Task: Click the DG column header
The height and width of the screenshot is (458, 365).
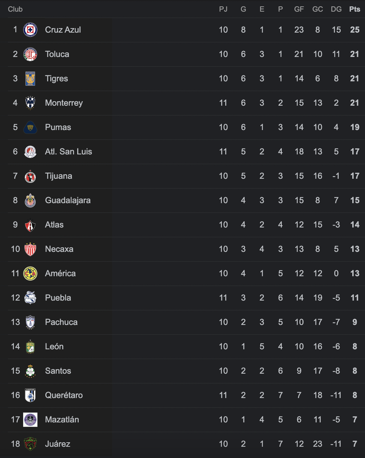Action: click(336, 9)
